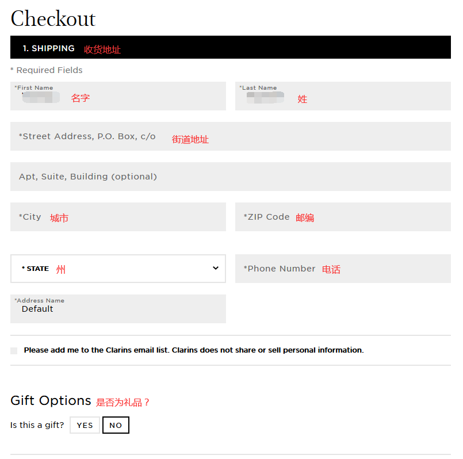Click the Checkout page heading
This screenshot has width=463, height=459.
click(x=53, y=19)
